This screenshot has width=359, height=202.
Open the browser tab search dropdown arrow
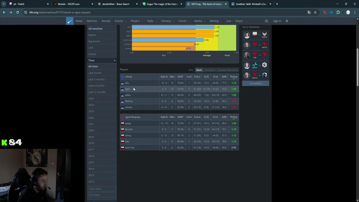coord(4,4)
